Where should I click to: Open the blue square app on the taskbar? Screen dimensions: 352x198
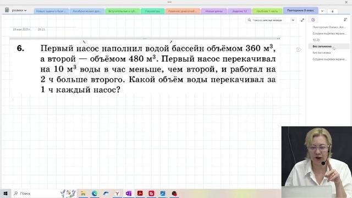coord(163,193)
